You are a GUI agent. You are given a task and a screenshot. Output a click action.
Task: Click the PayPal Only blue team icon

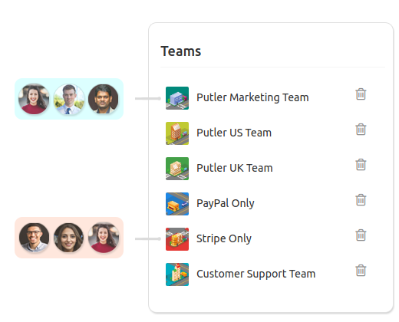pyautogui.click(x=177, y=204)
